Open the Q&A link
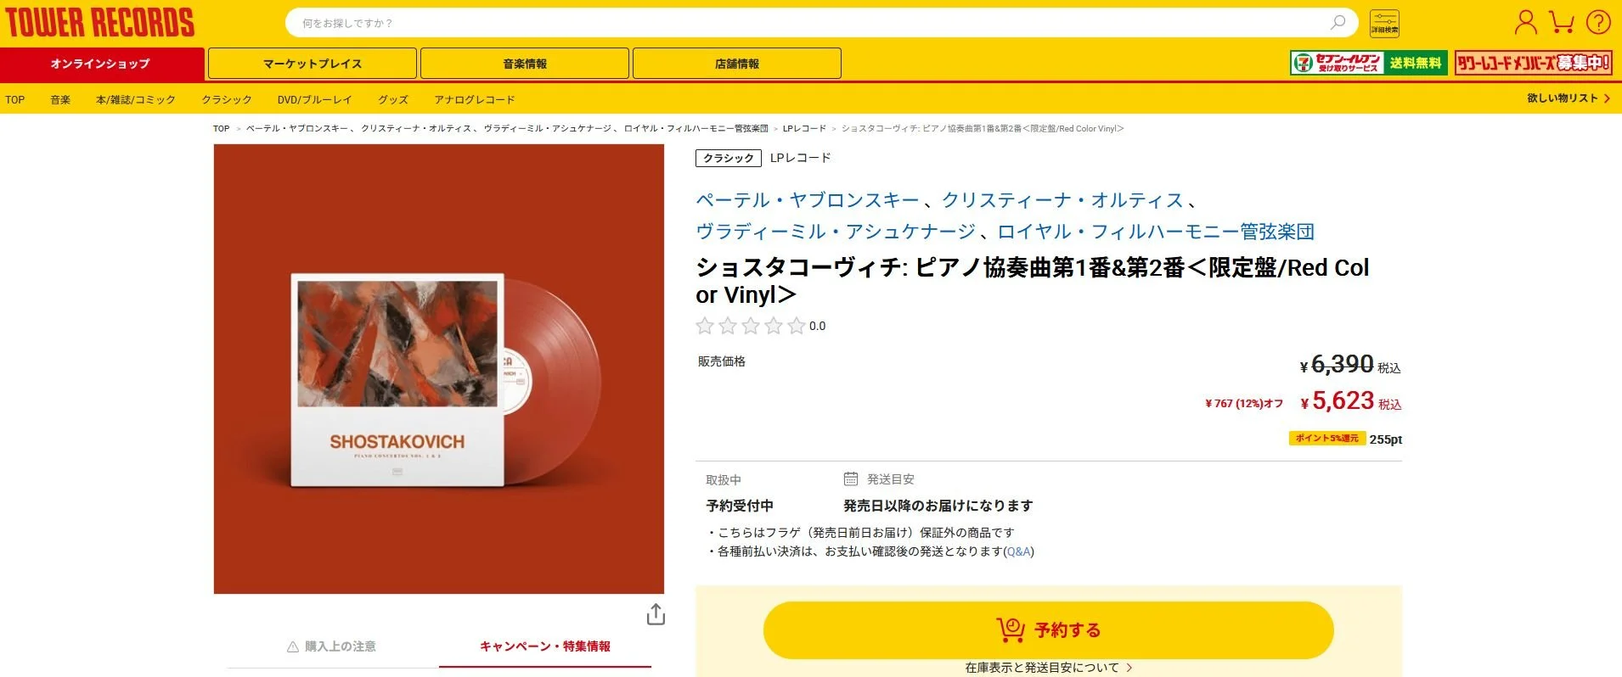 coord(1018,551)
